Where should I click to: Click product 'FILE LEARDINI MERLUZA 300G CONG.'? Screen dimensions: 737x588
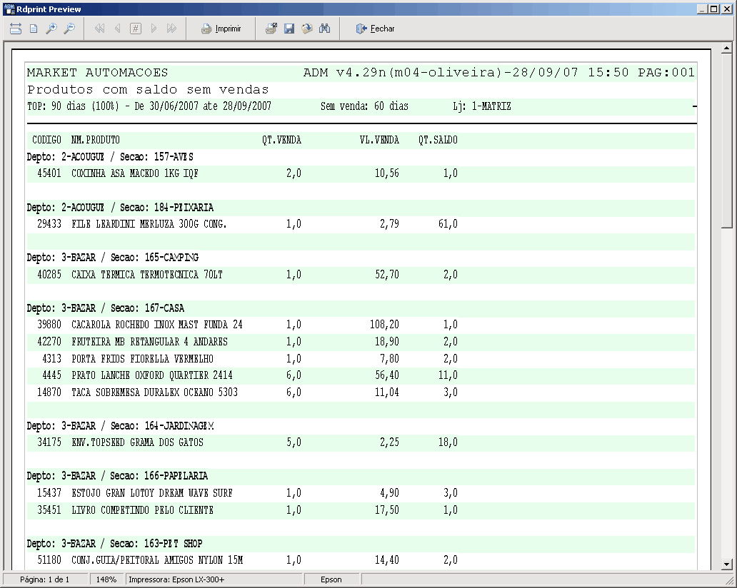pos(149,224)
